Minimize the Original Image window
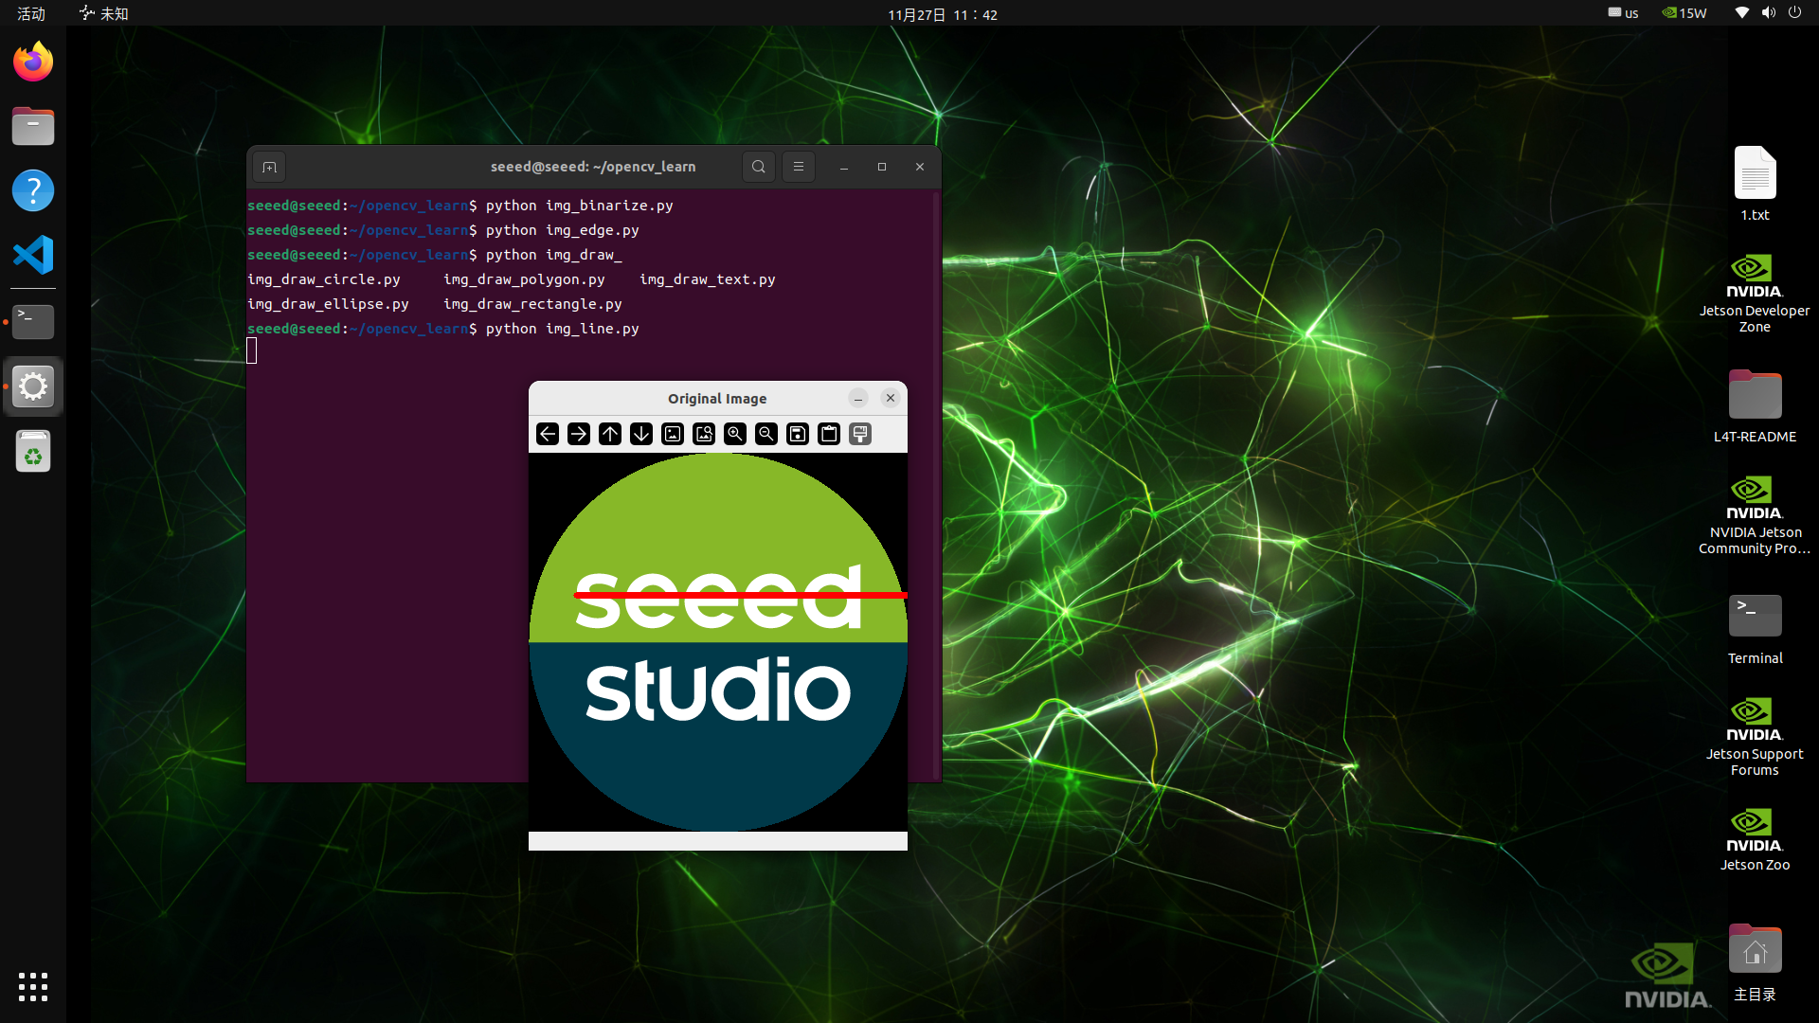 (858, 399)
